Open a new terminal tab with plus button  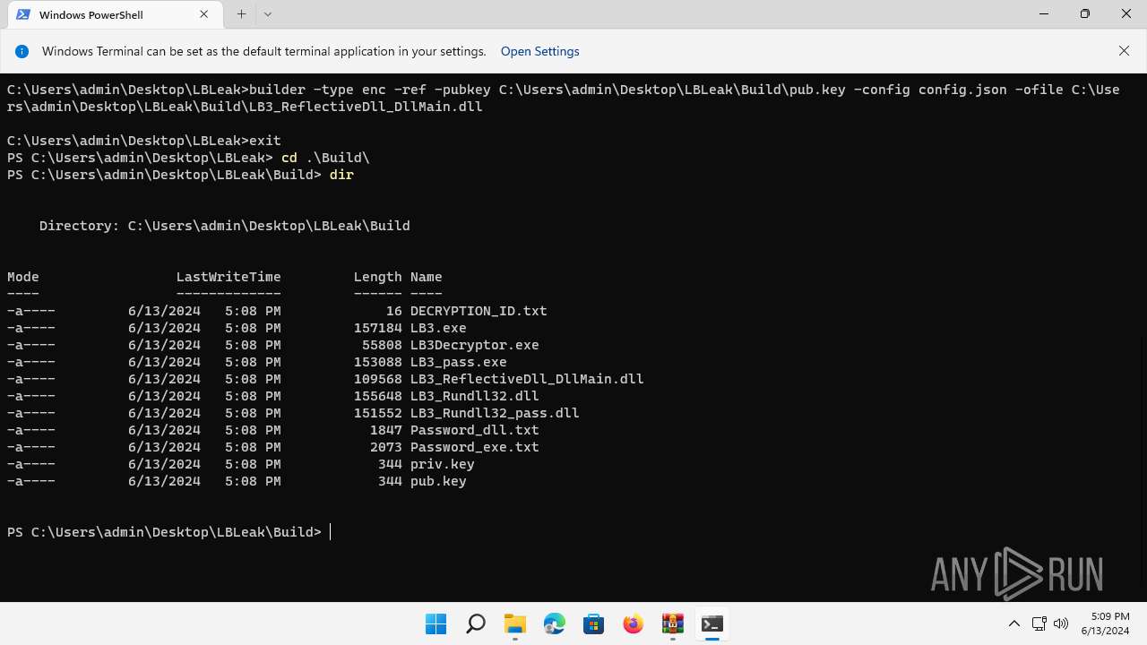(241, 14)
